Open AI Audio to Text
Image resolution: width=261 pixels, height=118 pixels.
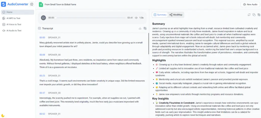[14, 31]
